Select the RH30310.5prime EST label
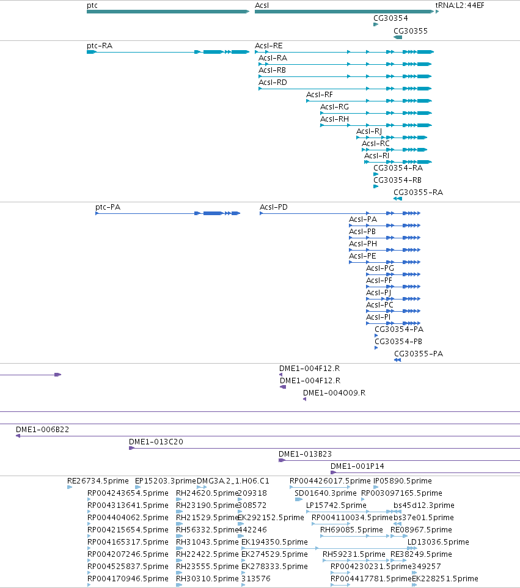 [x=207, y=579]
